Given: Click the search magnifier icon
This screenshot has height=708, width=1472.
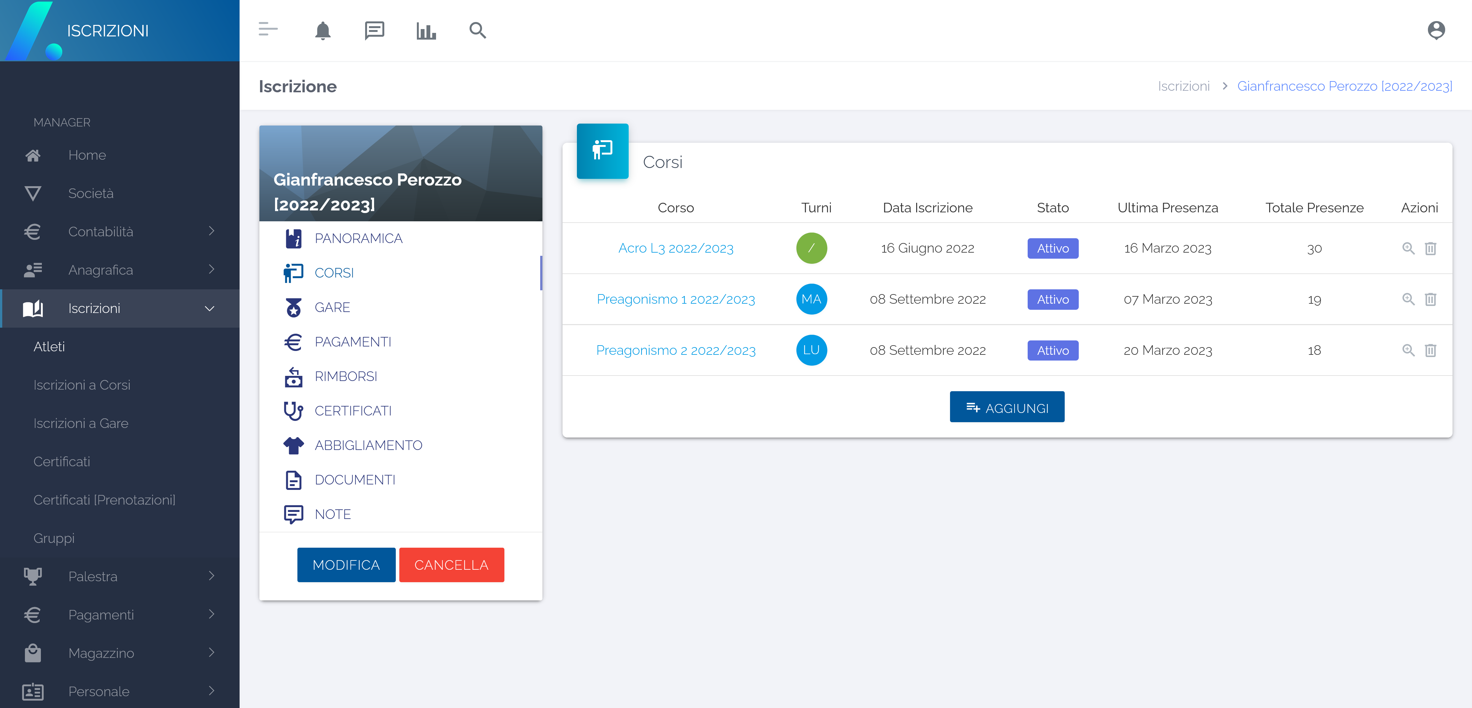Looking at the screenshot, I should click(477, 30).
